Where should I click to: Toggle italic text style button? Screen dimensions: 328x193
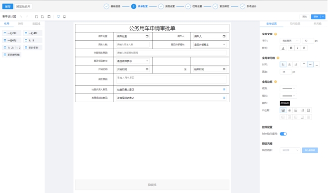pyautogui.click(x=297, y=48)
